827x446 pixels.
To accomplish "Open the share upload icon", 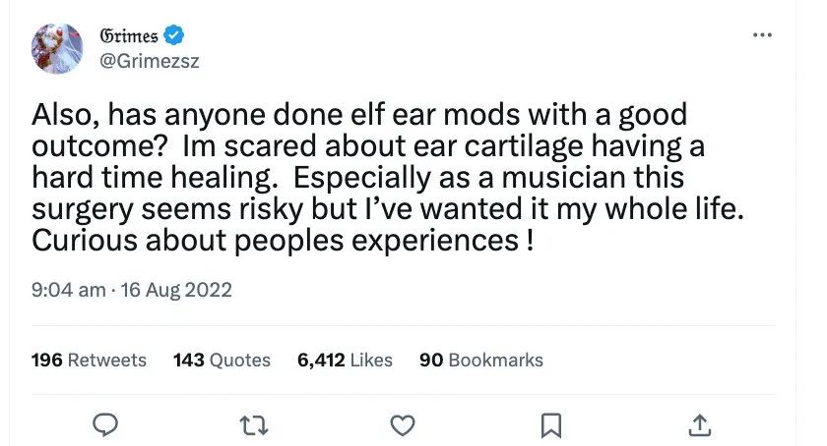I will (x=700, y=425).
